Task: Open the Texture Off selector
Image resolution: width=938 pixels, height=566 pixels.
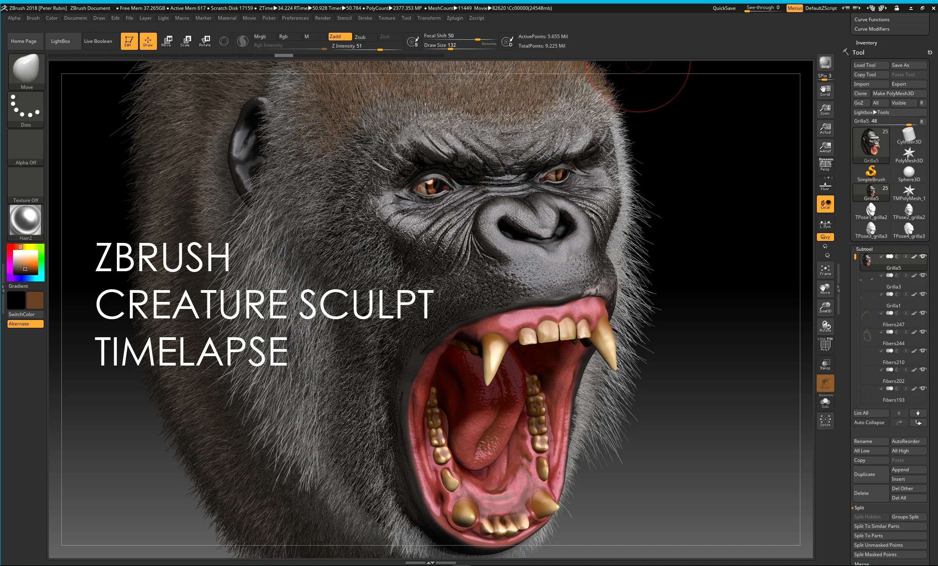Action: (26, 185)
